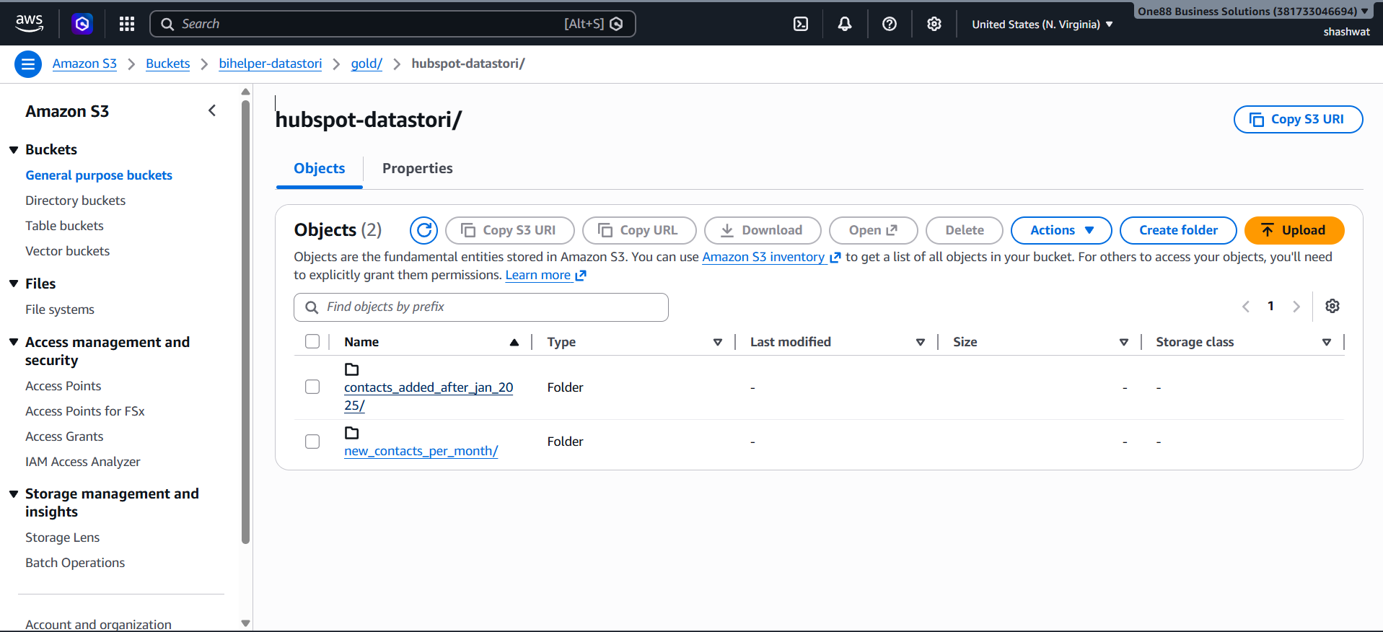Open the contacts_added_after_jan_2025/ folder link

(x=429, y=396)
